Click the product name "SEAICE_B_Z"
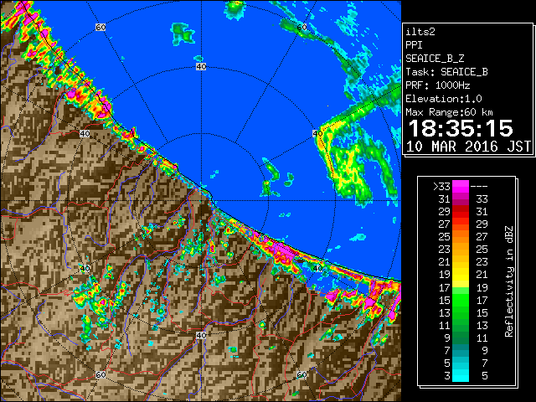The height and width of the screenshot is (402, 536). (435, 59)
